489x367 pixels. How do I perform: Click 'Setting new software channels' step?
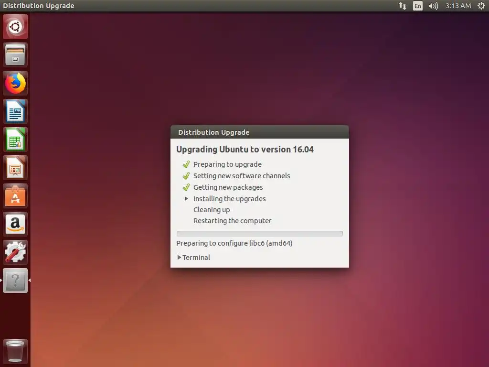242,176
